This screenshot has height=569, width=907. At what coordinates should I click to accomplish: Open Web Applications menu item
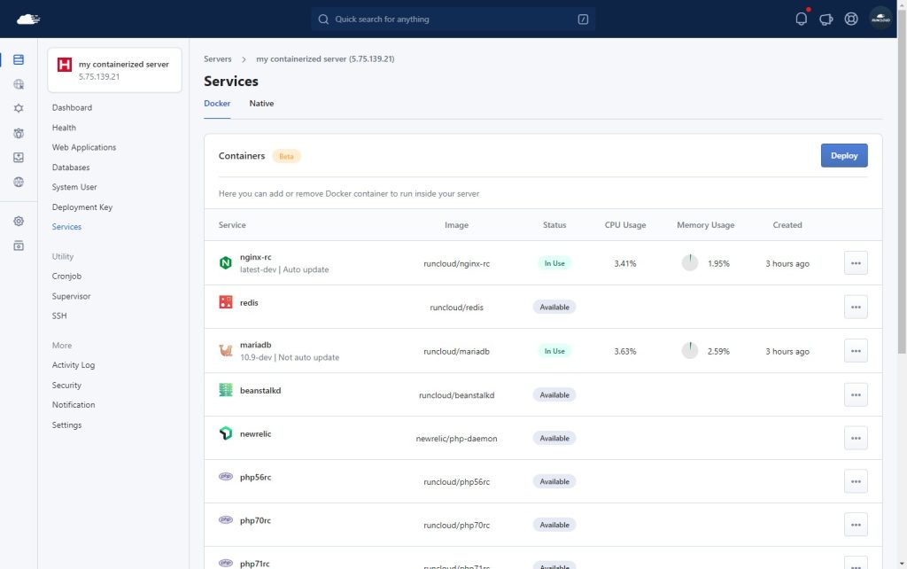pos(84,147)
